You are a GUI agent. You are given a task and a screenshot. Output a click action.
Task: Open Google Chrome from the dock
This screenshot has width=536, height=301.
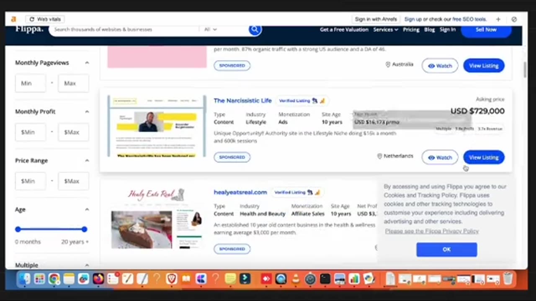[54, 278]
